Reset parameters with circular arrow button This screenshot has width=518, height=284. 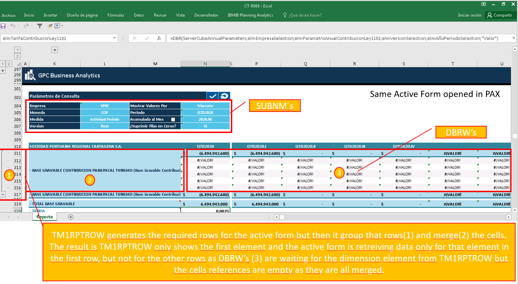pos(224,96)
